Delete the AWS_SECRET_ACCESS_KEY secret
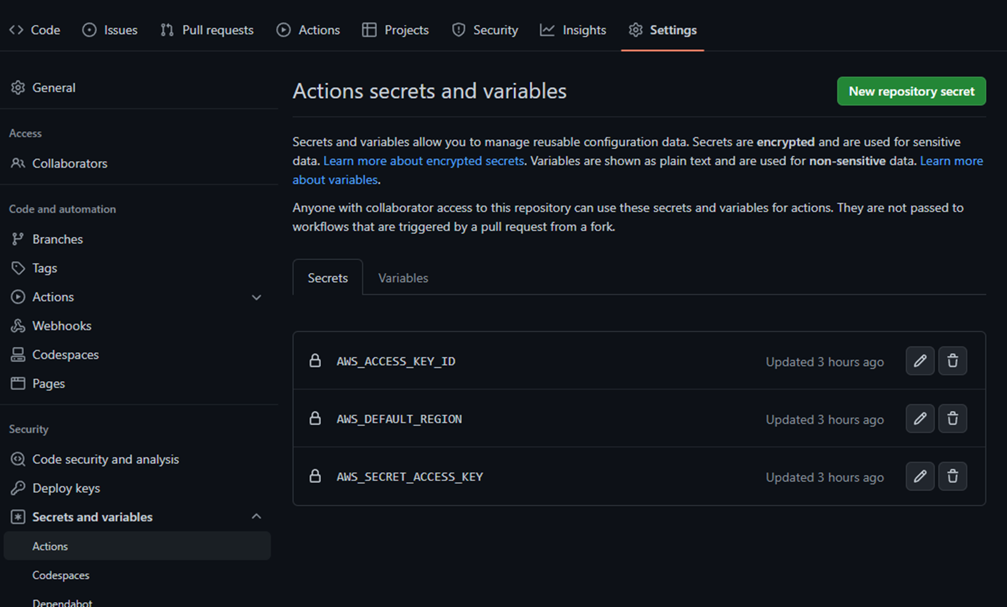The width and height of the screenshot is (1007, 607). [953, 476]
